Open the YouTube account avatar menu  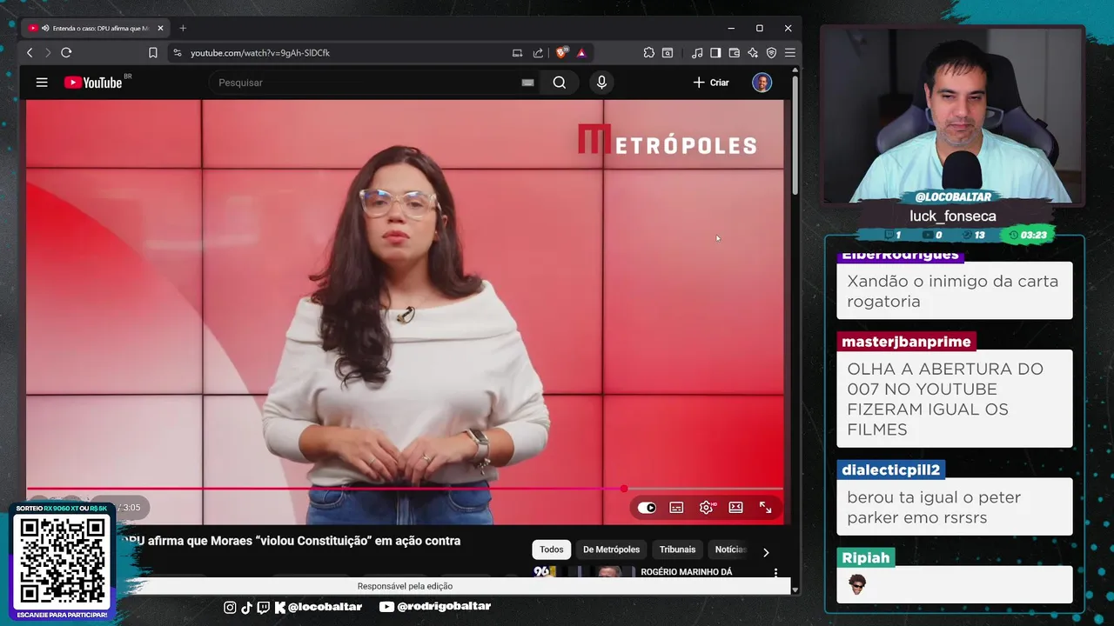click(x=762, y=83)
